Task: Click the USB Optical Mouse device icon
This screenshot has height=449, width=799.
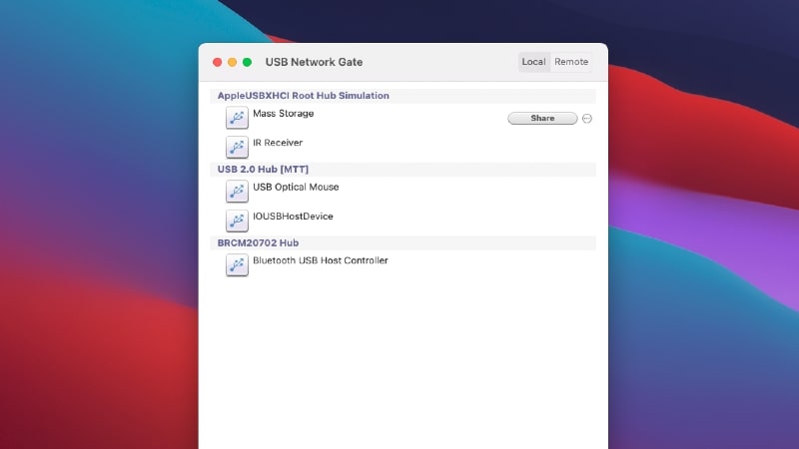Action: click(237, 192)
